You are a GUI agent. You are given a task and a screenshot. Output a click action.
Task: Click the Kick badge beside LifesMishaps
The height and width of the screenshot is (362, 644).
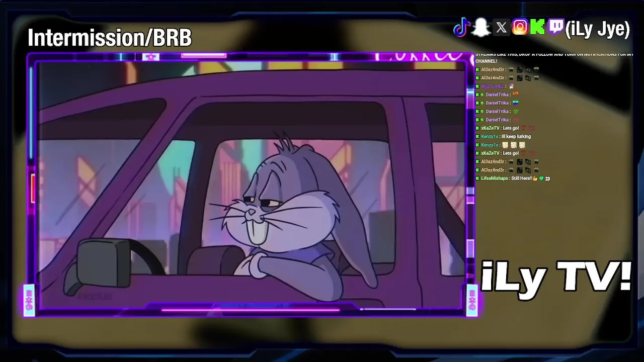pos(477,178)
